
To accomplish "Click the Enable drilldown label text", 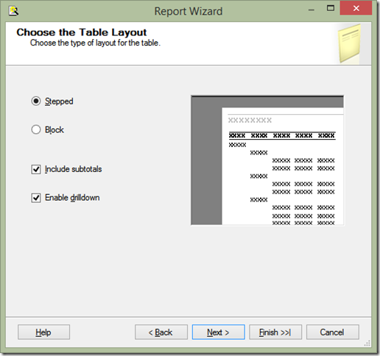I will 72,198.
